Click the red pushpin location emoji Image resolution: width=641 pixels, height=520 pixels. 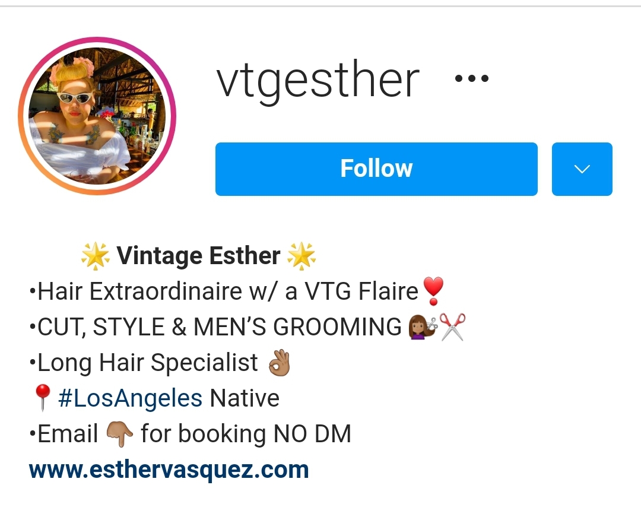coord(42,397)
